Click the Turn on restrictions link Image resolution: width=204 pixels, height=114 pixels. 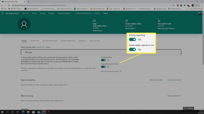pyautogui.click(x=174, y=80)
